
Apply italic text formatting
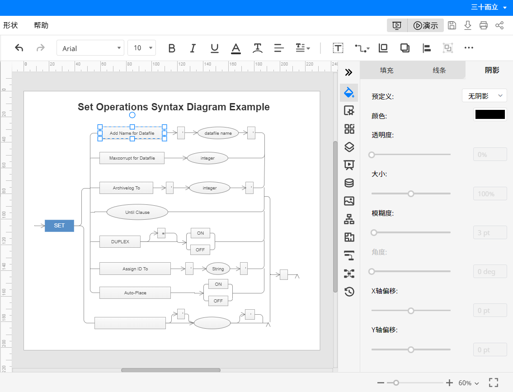click(x=193, y=48)
